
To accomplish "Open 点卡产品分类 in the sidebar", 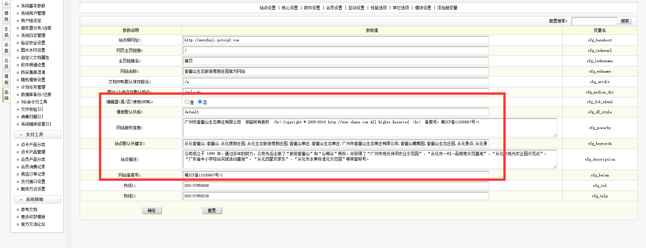I will 33,144.
